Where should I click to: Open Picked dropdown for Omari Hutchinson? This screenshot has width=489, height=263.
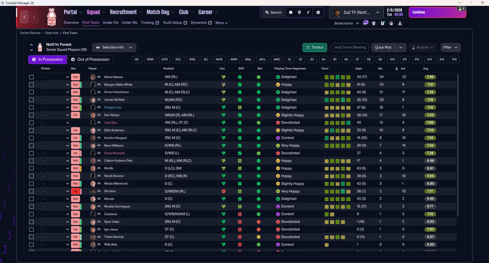(55, 92)
